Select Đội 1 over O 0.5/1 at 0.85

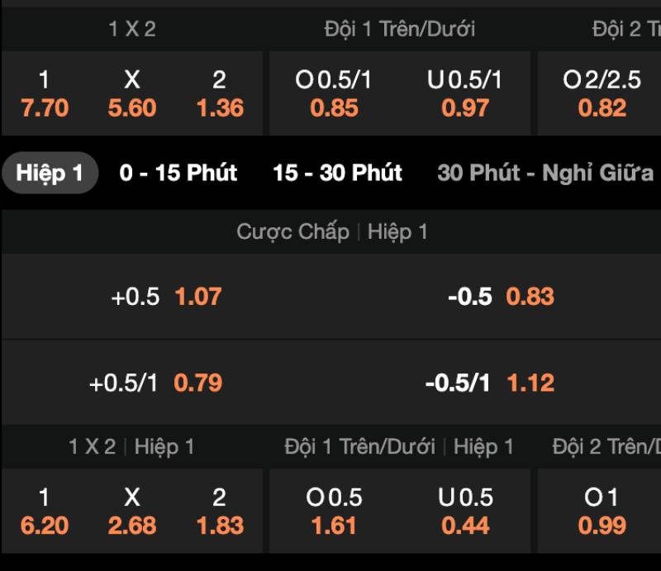pyautogui.click(x=334, y=94)
